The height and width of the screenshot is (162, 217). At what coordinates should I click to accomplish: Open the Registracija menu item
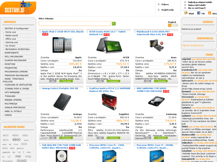pyautogui.click(x=167, y=10)
